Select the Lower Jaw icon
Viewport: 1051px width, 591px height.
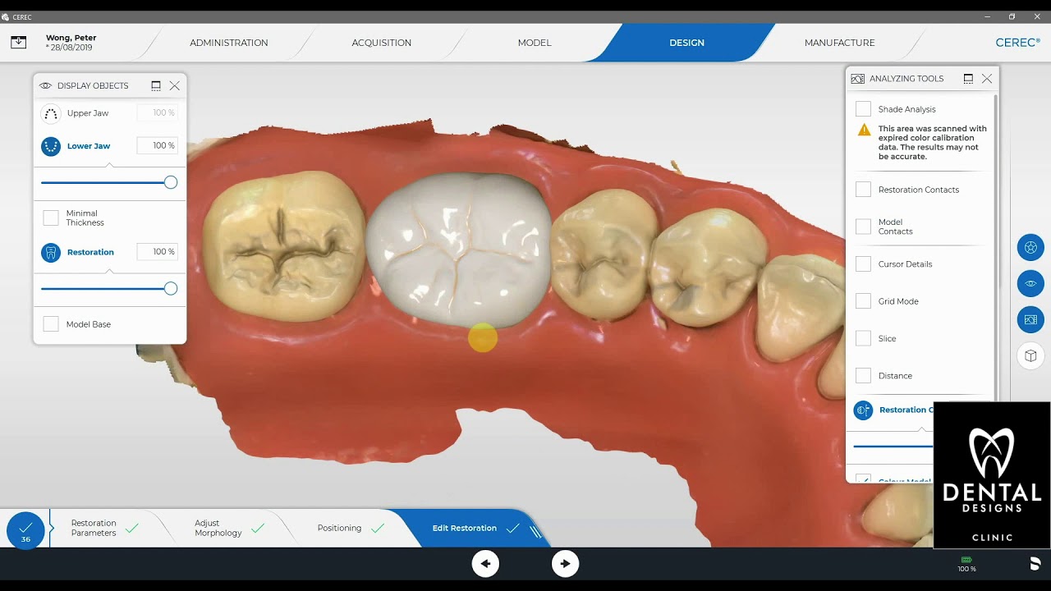tap(51, 146)
